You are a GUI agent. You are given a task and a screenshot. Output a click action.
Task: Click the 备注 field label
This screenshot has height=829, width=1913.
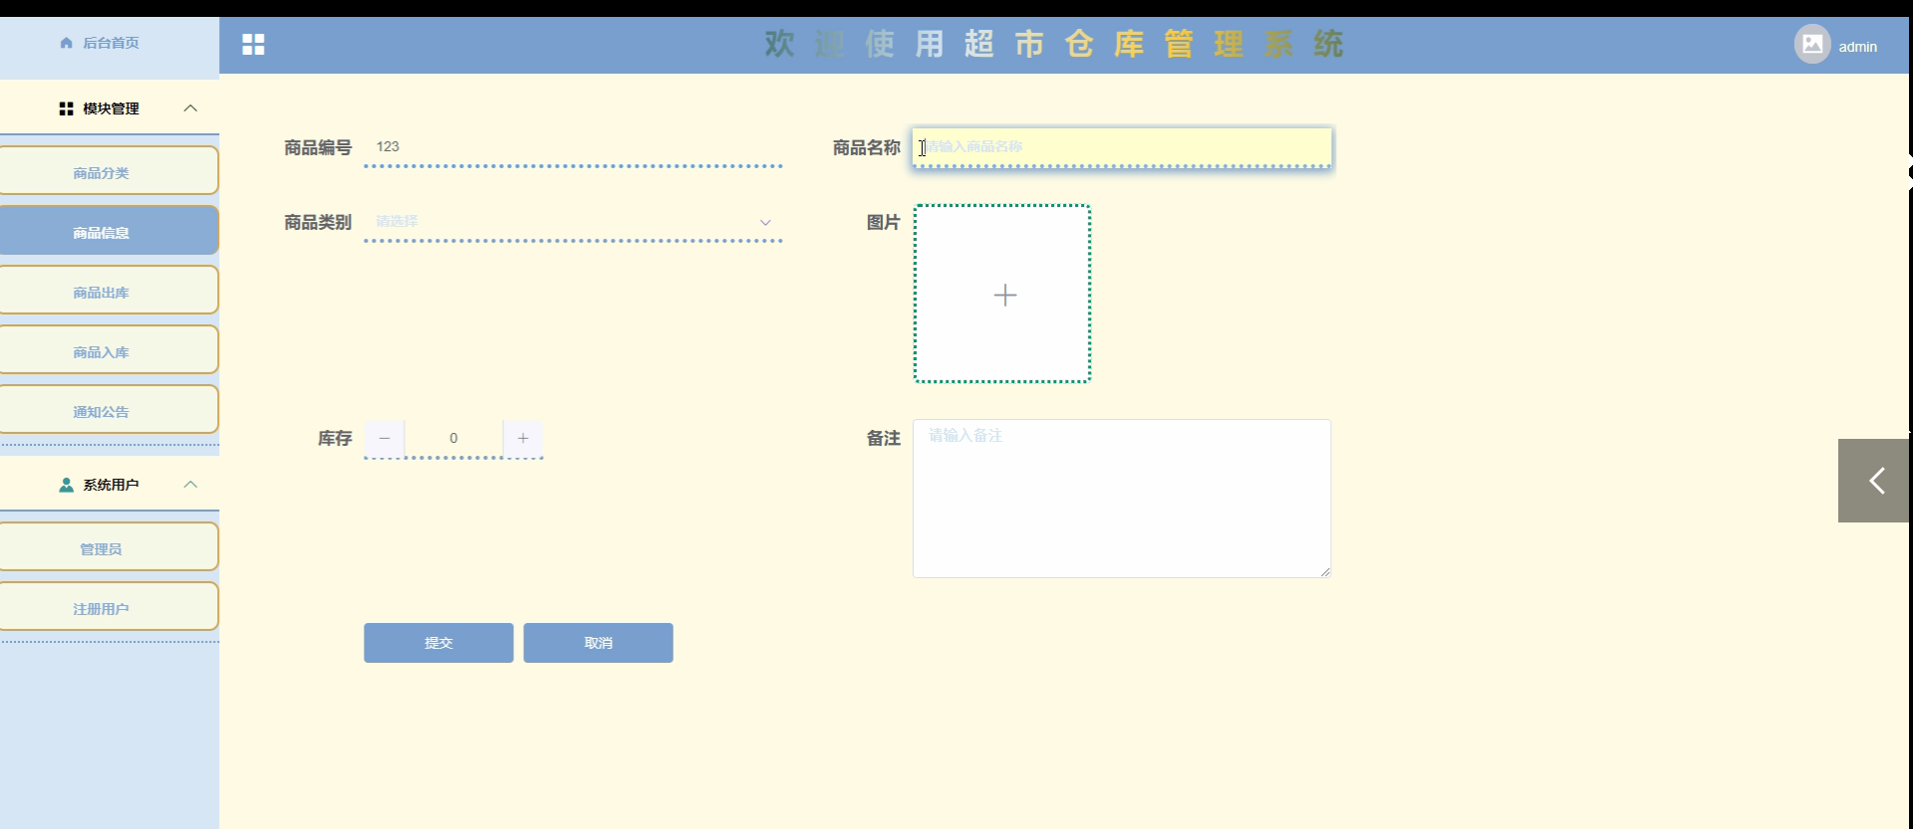click(x=884, y=439)
